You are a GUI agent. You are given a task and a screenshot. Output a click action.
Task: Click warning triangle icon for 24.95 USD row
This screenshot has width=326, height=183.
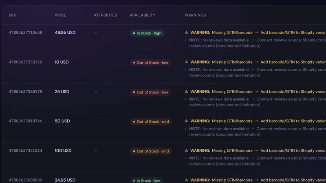click(x=186, y=180)
